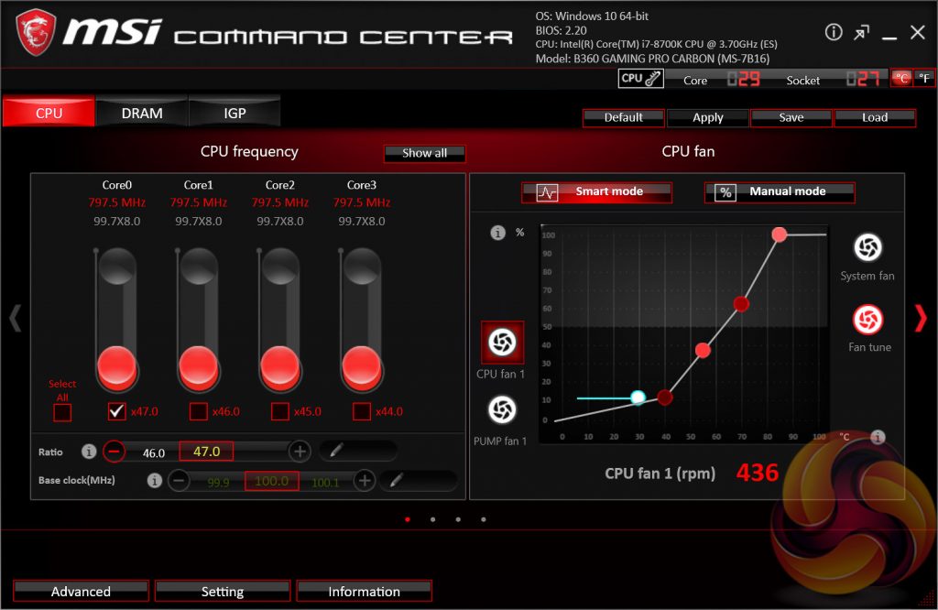Decrease Ratio with the minus button
938x610 pixels.
pos(114,451)
